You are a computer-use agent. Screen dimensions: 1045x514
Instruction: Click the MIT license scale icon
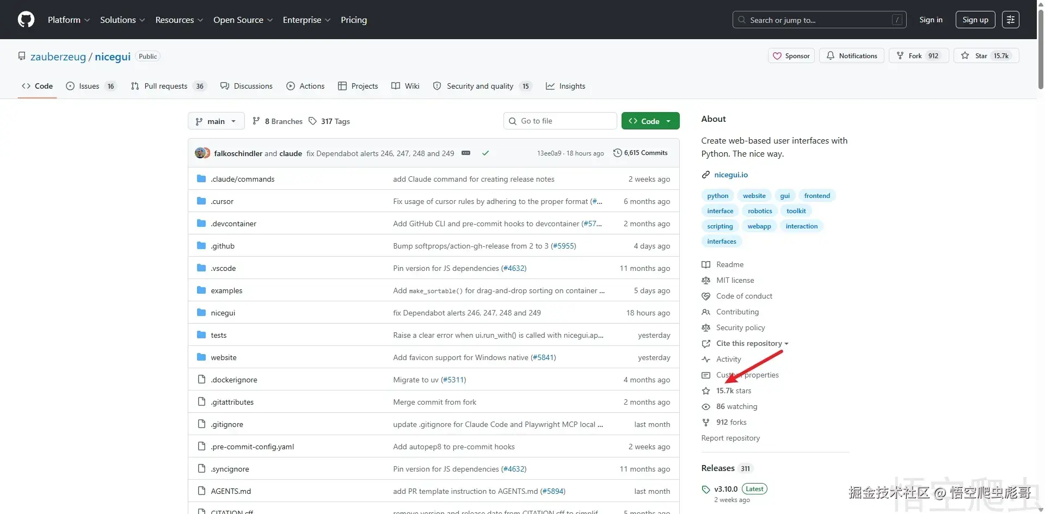click(706, 280)
